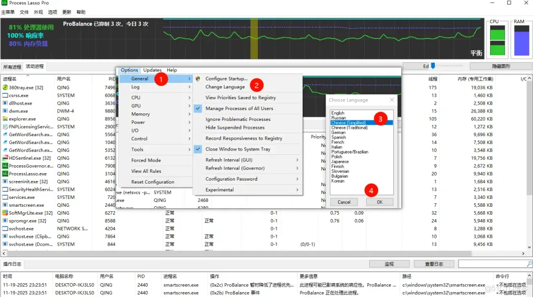Open the Help menu in the overlay

[x=172, y=70]
